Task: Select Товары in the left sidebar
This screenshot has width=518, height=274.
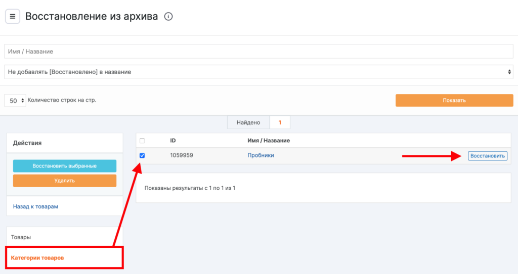Action: [21, 237]
